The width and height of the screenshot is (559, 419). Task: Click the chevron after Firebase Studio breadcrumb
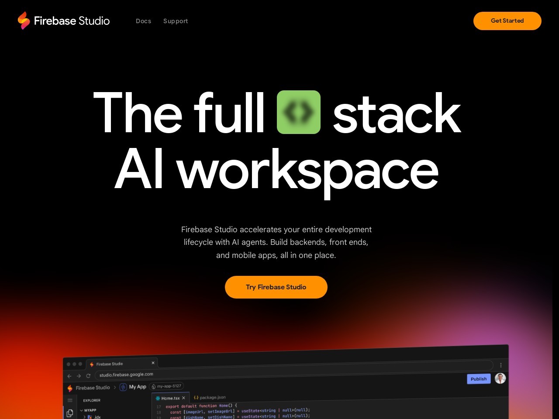115,388
